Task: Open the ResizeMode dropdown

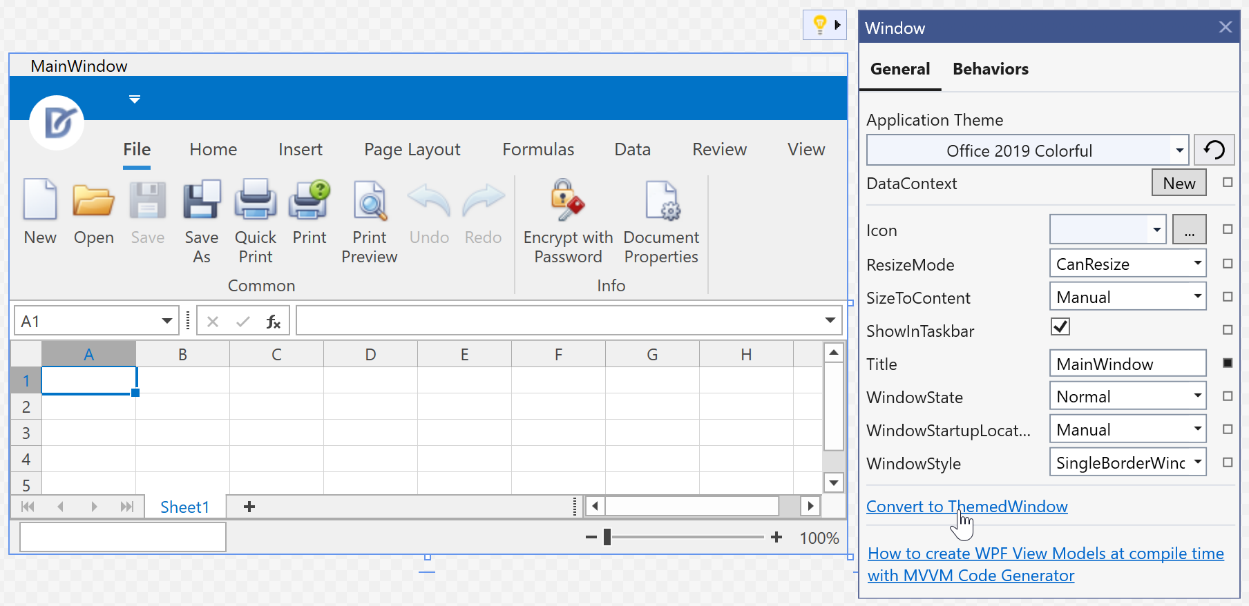Action: [1197, 264]
